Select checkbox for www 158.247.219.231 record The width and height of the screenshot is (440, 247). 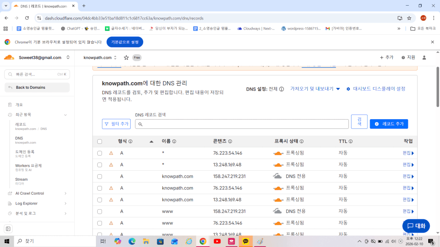(x=100, y=211)
